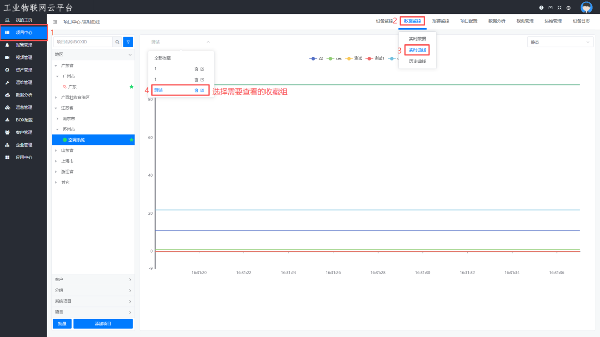
Task: Open the mail messages icon in header
Action: [x=550, y=8]
